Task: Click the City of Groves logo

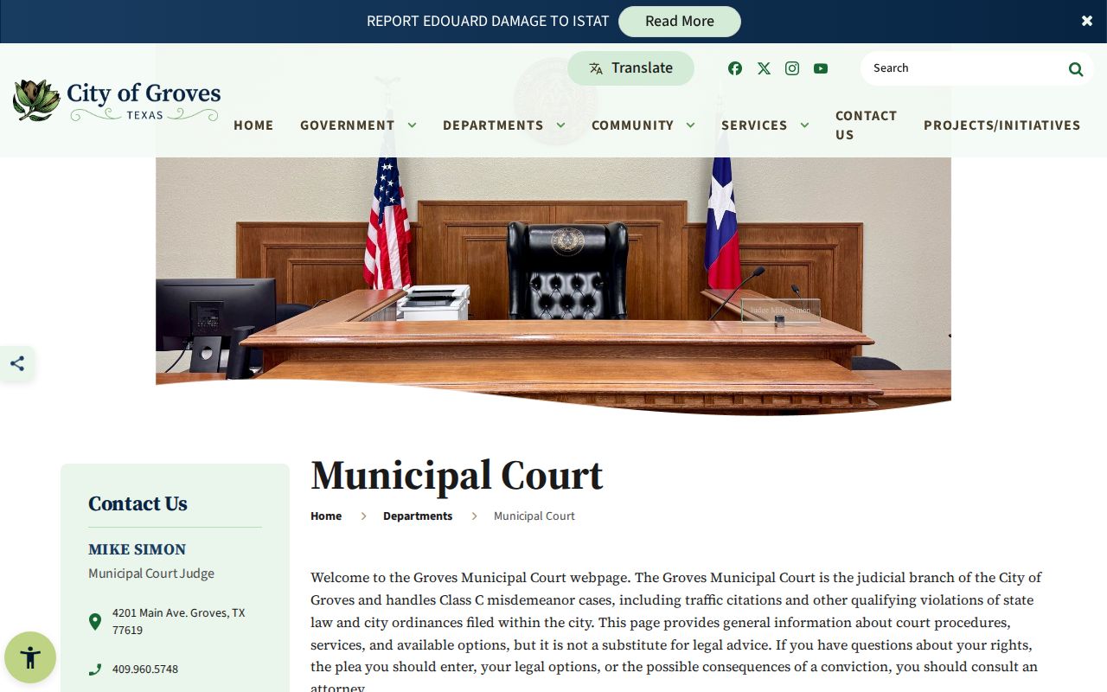Action: (x=117, y=100)
